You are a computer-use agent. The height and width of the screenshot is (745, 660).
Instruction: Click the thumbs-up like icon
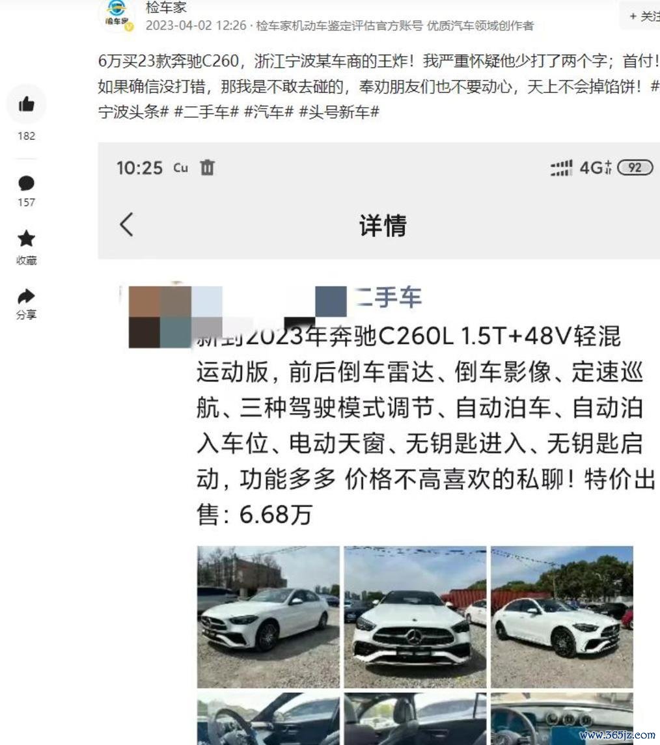click(x=26, y=104)
